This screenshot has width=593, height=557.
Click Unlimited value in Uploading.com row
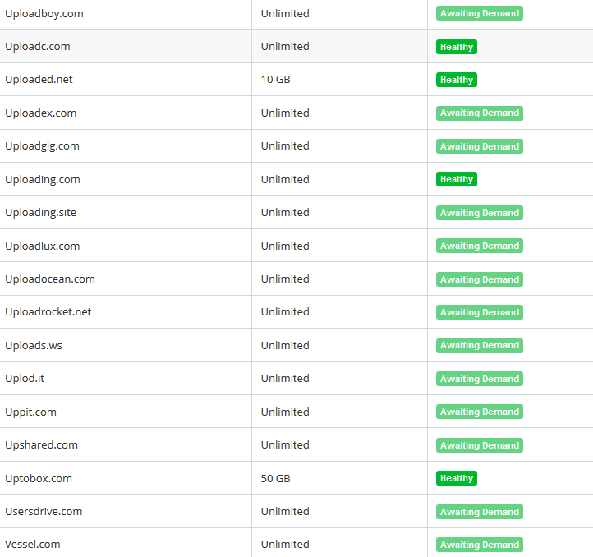285,179
